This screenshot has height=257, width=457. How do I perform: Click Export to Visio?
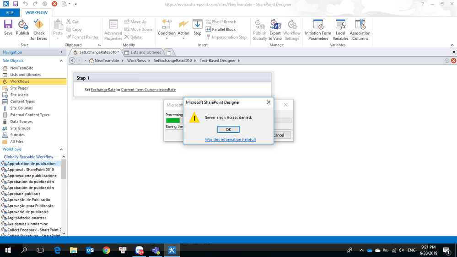275,30
